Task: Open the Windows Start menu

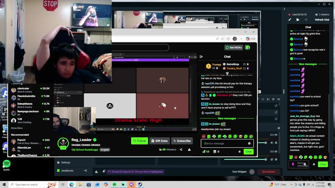Action: click(4, 185)
